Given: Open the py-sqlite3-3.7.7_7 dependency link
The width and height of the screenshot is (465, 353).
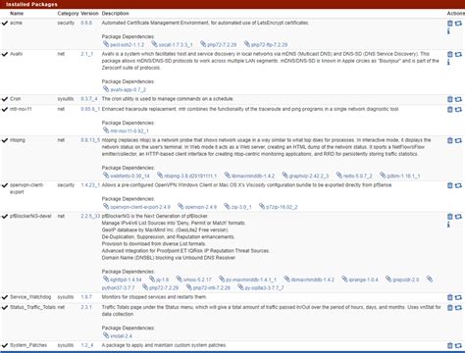Looking at the screenshot, I should click(261, 288).
